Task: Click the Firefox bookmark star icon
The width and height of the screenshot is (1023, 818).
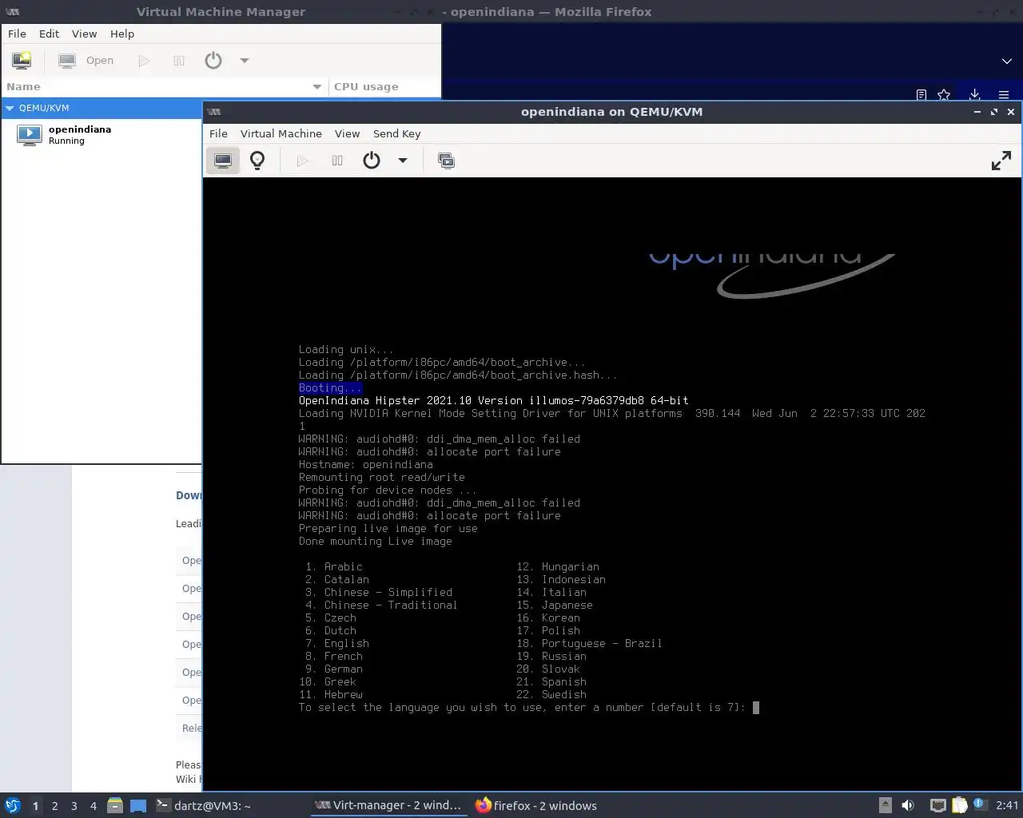Action: pyautogui.click(x=944, y=94)
